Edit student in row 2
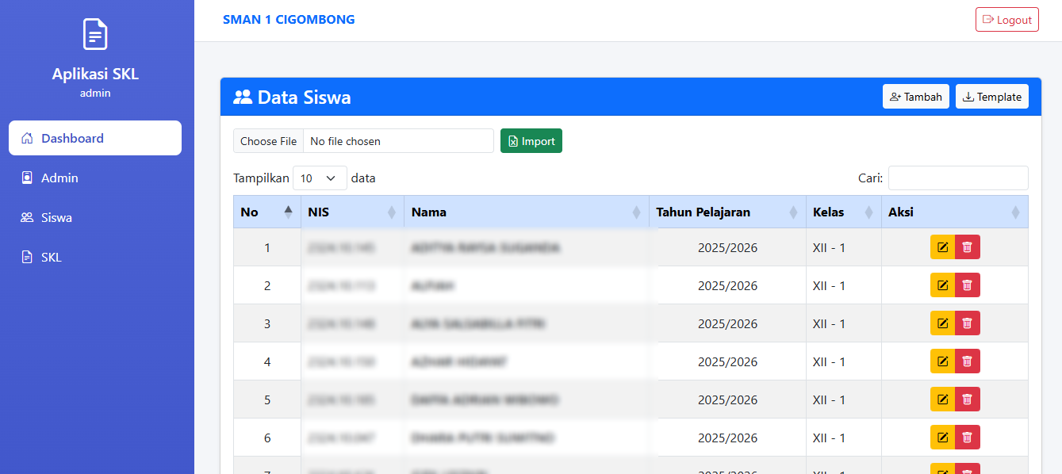 click(942, 285)
